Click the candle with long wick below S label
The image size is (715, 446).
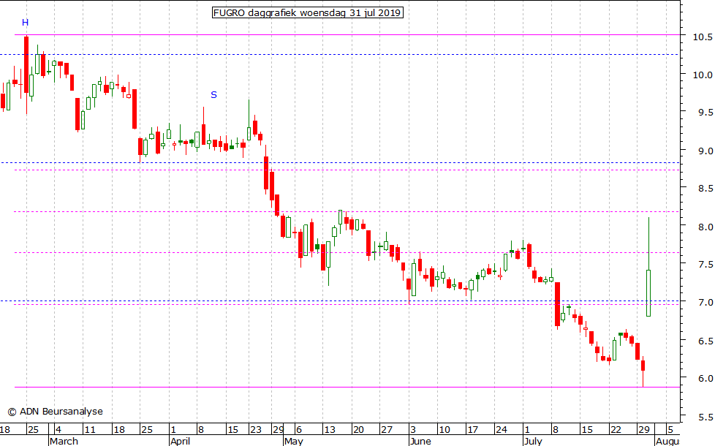[203, 134]
